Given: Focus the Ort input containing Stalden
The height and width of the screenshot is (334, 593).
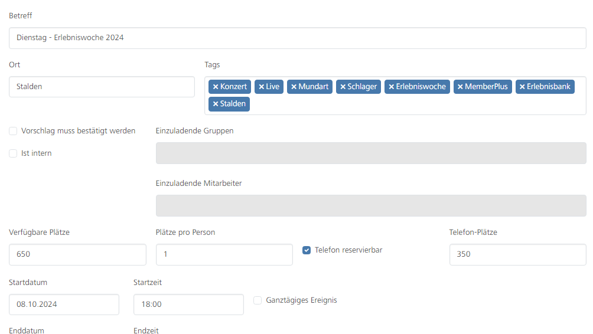Looking at the screenshot, I should coord(102,87).
